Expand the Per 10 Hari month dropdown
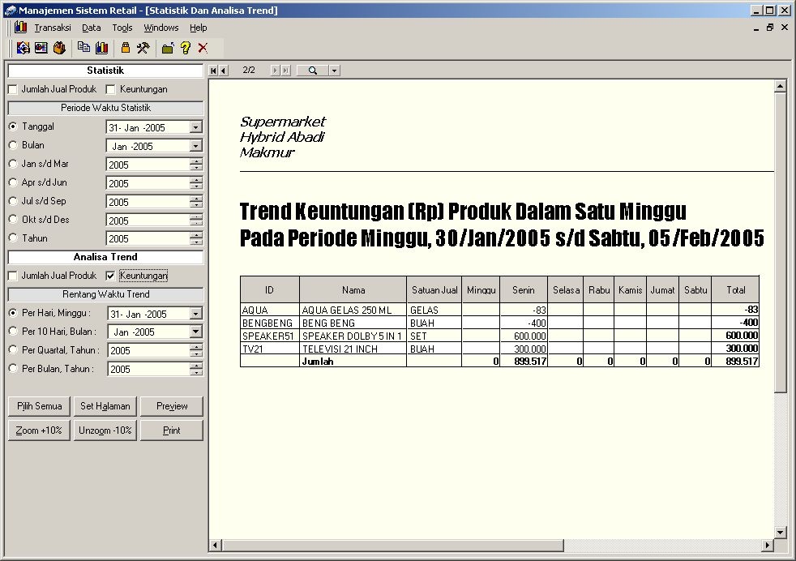 point(195,332)
